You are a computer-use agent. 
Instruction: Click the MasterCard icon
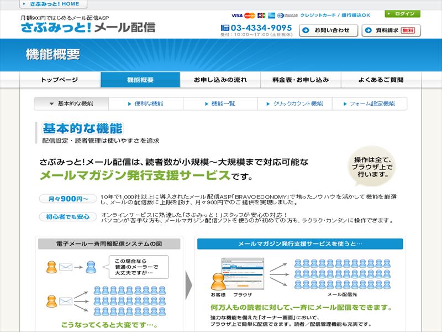tap(250, 15)
